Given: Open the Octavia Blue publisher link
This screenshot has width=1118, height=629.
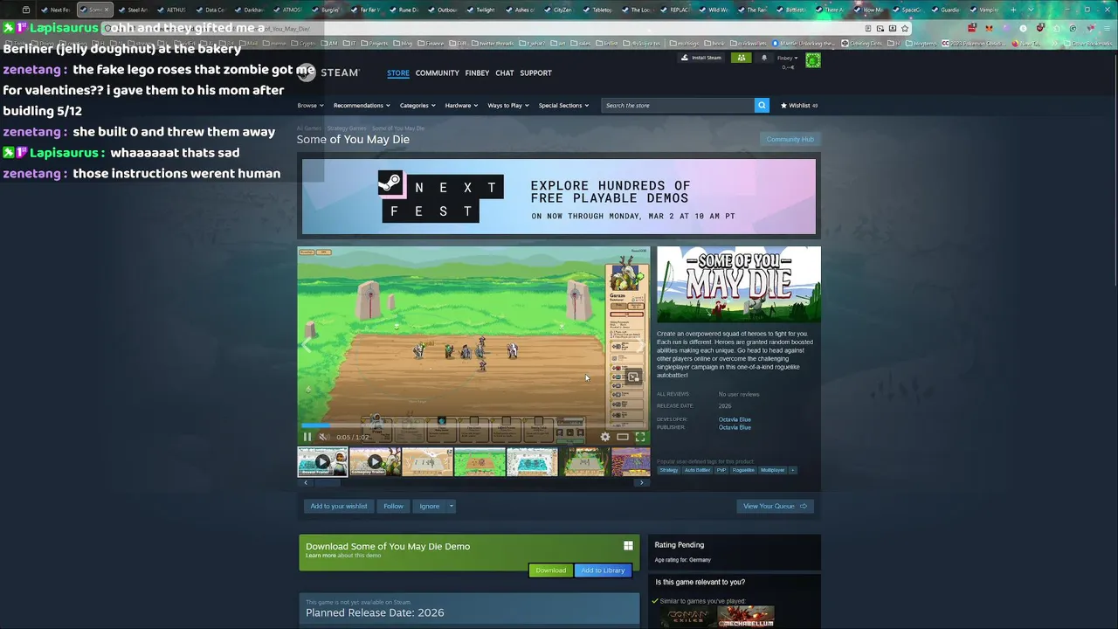Looking at the screenshot, I should tap(735, 427).
